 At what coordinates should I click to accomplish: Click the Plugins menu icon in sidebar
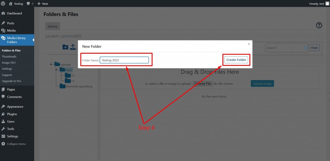[x=3, y=114]
